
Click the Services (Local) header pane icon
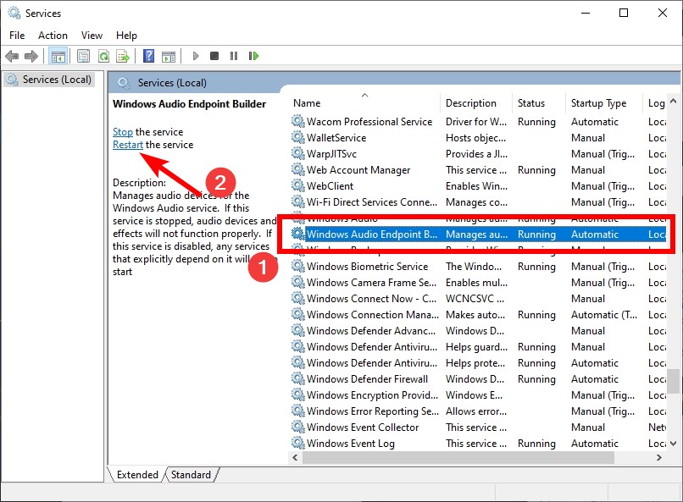pos(124,83)
